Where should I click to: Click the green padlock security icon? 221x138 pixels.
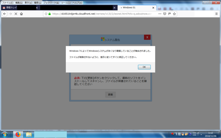[x=49, y=14]
